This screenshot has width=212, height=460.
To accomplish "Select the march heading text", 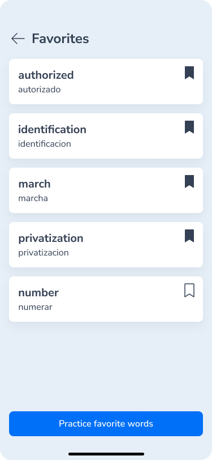I will pos(34,184).
